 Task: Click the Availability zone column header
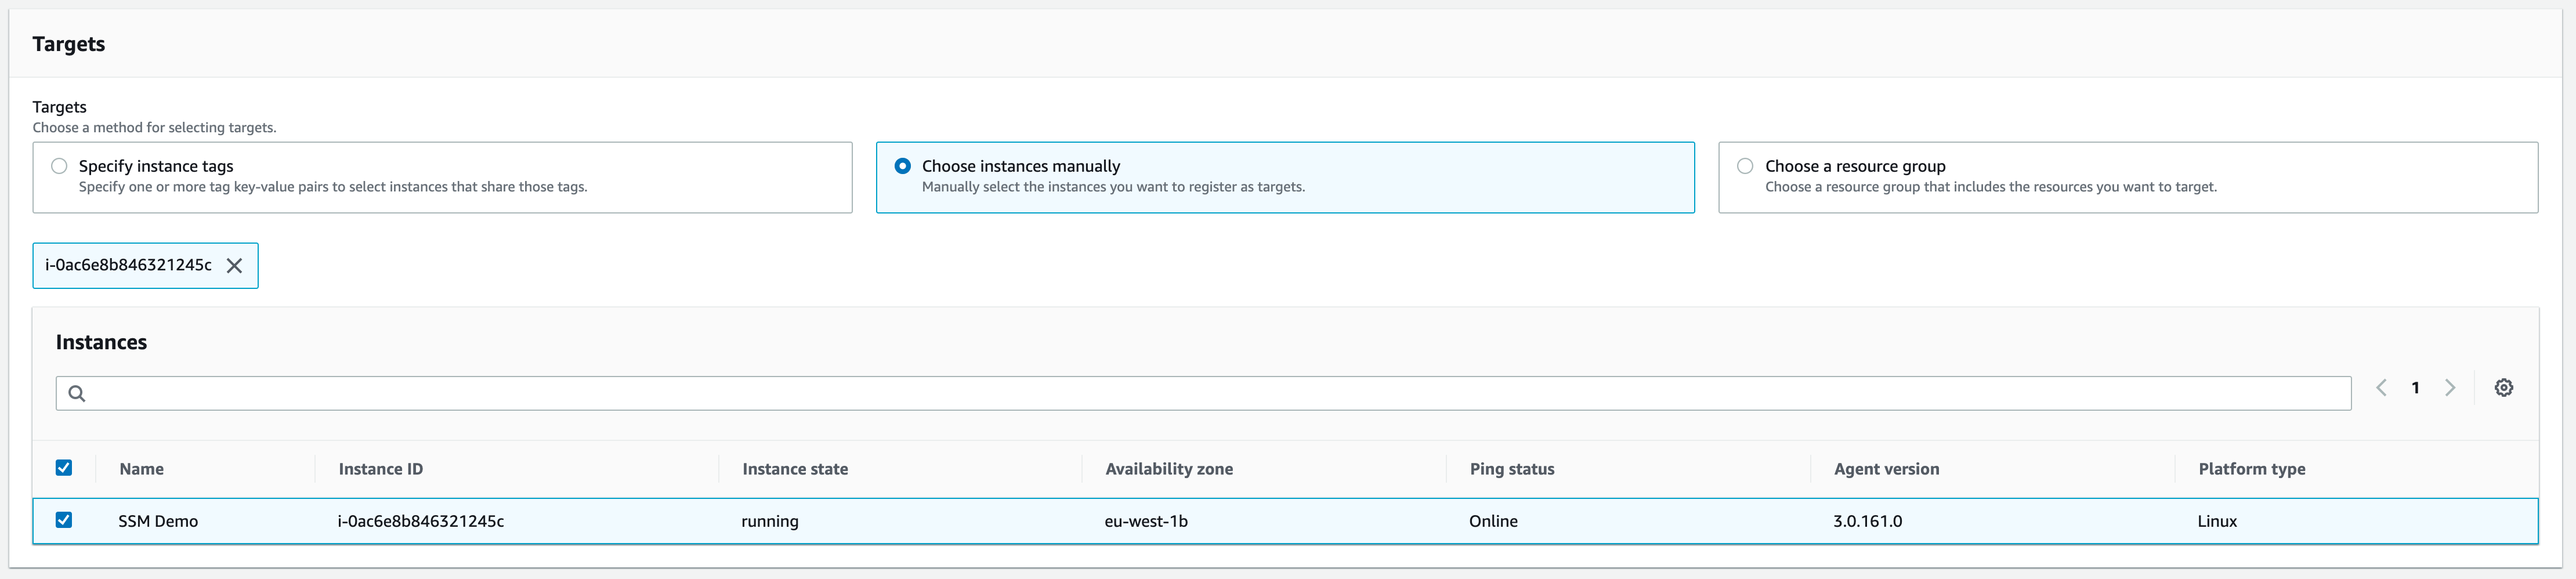click(x=1168, y=468)
